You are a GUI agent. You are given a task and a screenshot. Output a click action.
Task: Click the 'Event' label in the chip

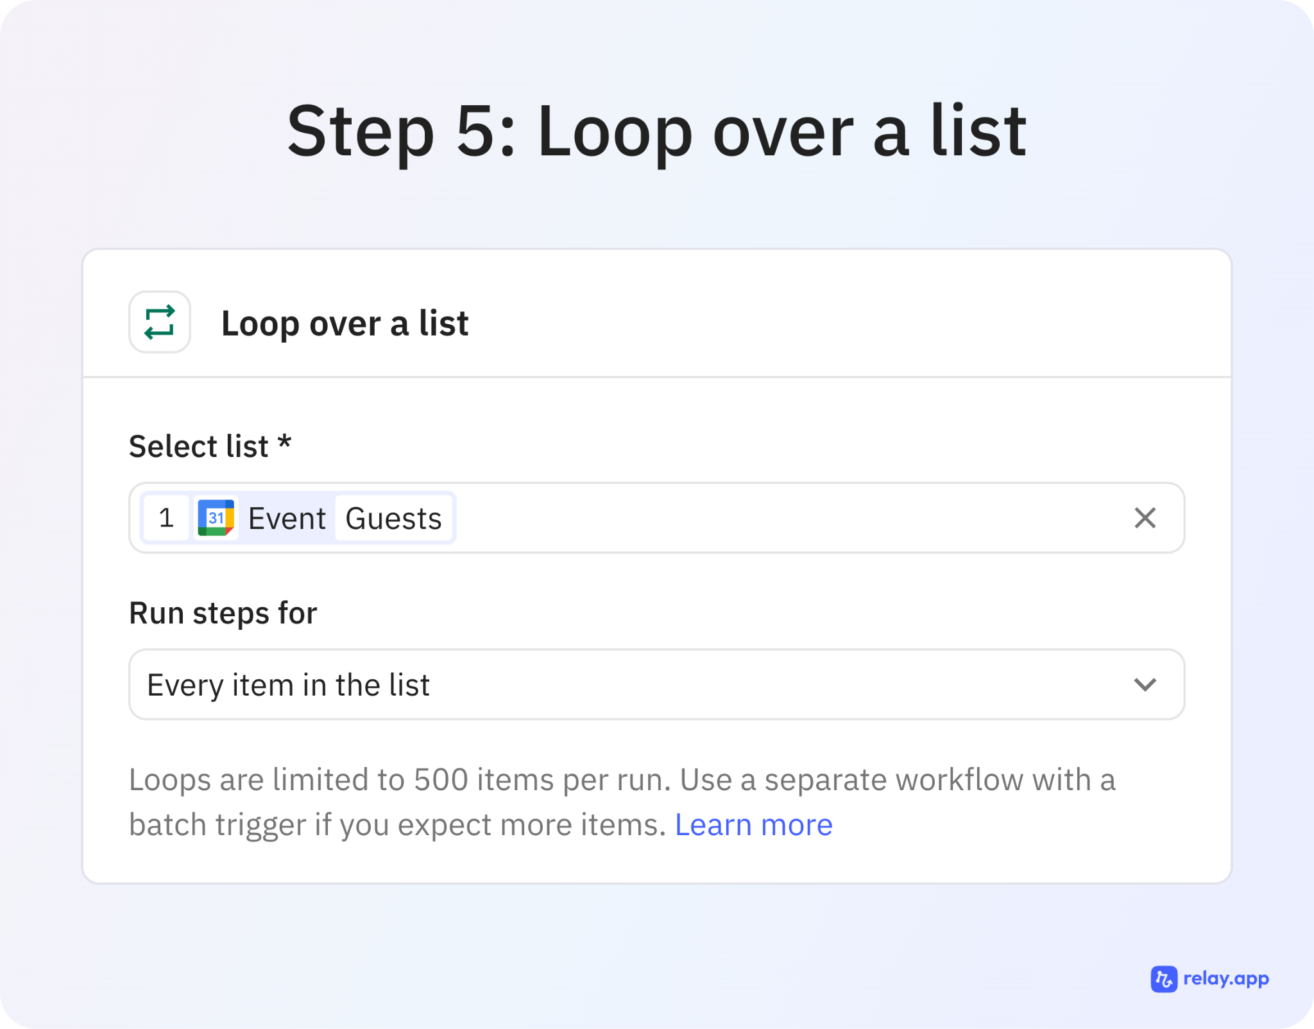click(287, 518)
